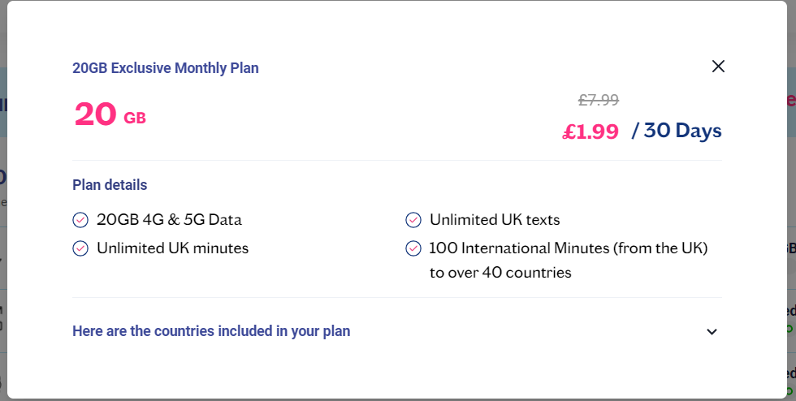Screen dimensions: 796x401
Task: Click the crossed-out £7.99 original price
Action: tap(599, 100)
